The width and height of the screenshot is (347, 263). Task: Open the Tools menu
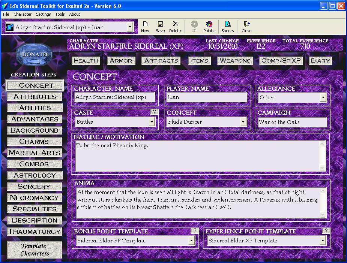pyautogui.click(x=60, y=14)
